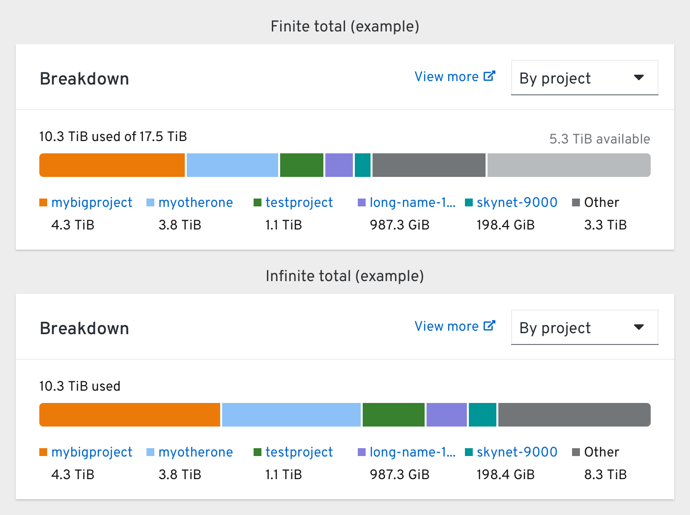Click light gray available segment in Finite chart
This screenshot has height=515, width=690.
[x=569, y=165]
